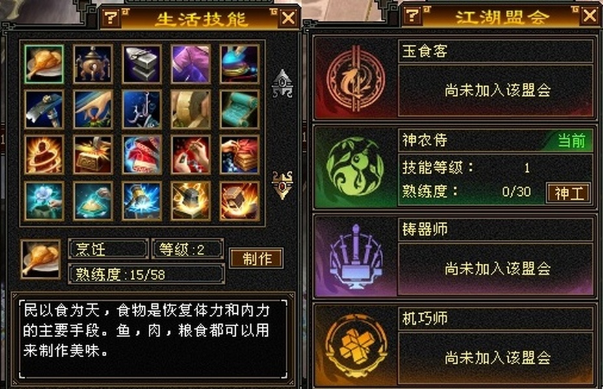603x389 pixels.
Task: Select the 机巧师 orange guild emblem
Action: (x=355, y=346)
